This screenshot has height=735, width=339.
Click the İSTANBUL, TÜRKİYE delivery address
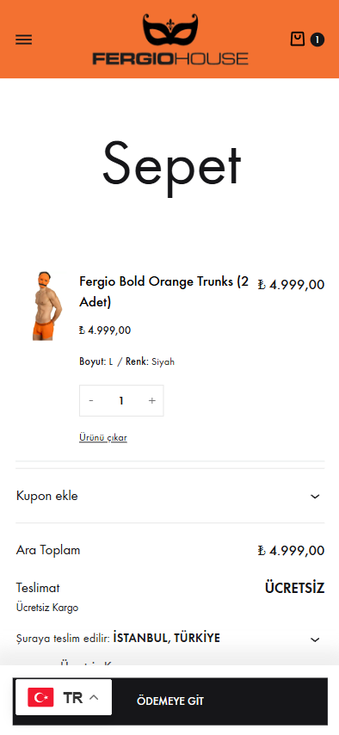point(166,638)
